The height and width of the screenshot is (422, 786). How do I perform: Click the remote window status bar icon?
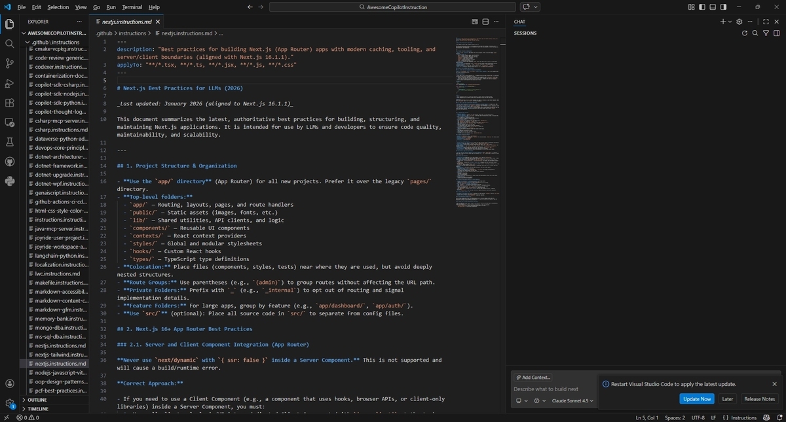[6, 417]
